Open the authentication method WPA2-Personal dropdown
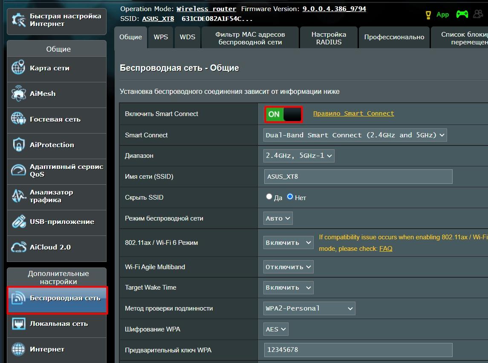The height and width of the screenshot is (363, 488). [x=309, y=308]
